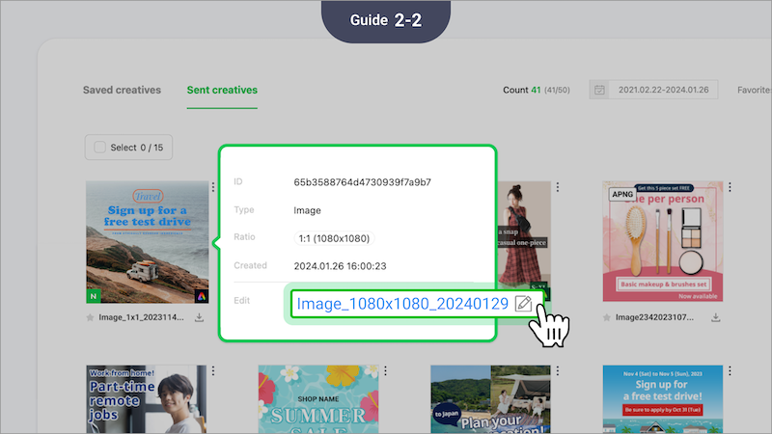The width and height of the screenshot is (772, 434).
Task: Click the APNG badge on the makeup thumbnail
Action: [x=622, y=195]
